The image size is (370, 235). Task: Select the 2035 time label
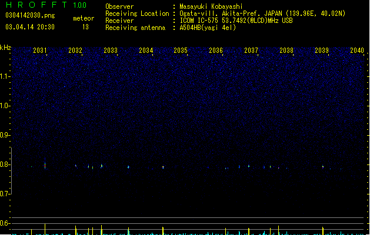click(181, 51)
